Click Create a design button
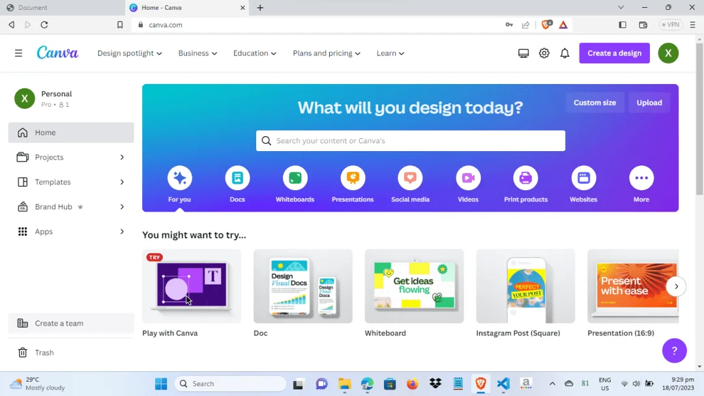Image resolution: width=704 pixels, height=396 pixels. click(614, 53)
